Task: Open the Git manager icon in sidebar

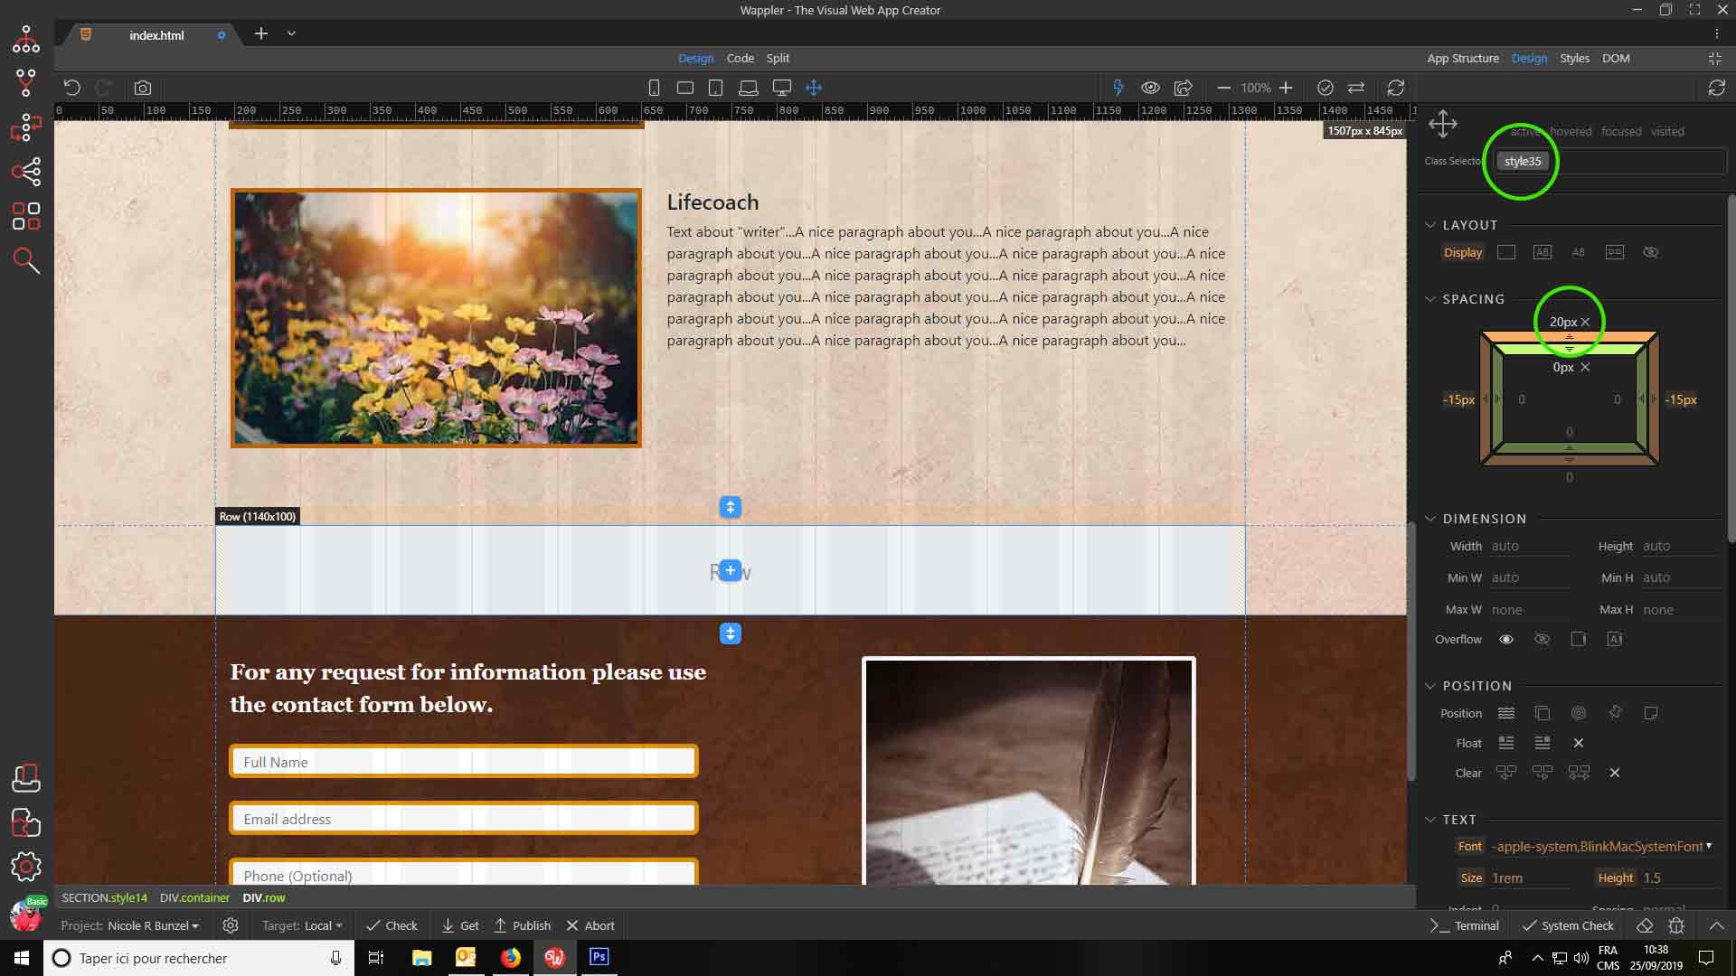Action: [26, 83]
